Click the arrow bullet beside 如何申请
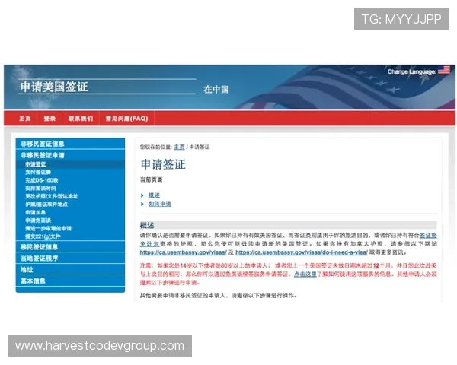The height and width of the screenshot is (365, 457). click(x=142, y=204)
